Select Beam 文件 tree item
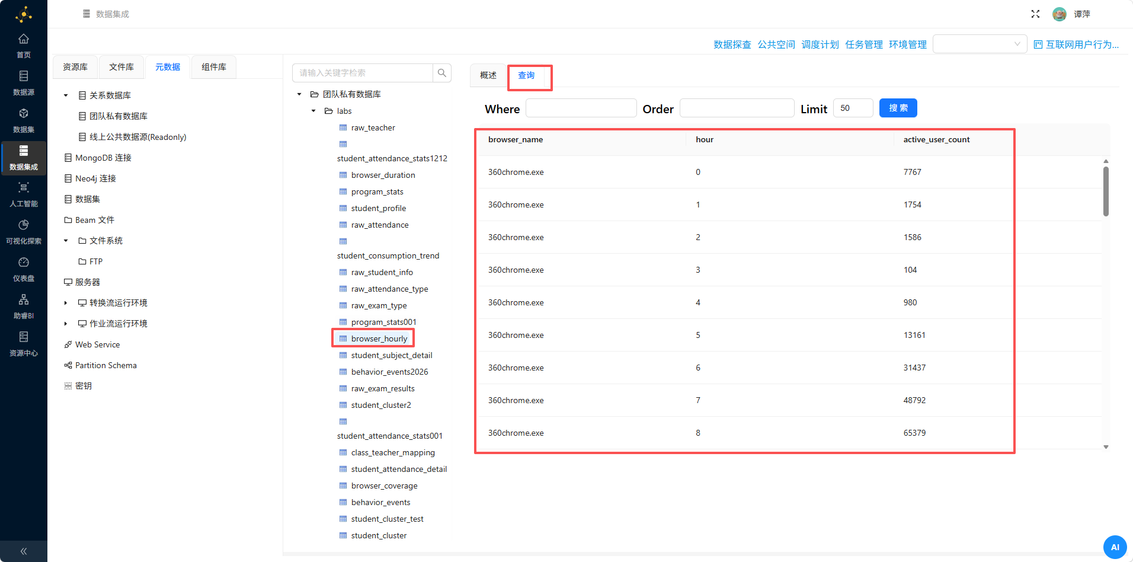 click(95, 220)
